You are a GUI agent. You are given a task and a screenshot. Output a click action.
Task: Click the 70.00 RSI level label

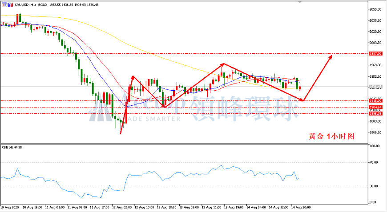374,162
